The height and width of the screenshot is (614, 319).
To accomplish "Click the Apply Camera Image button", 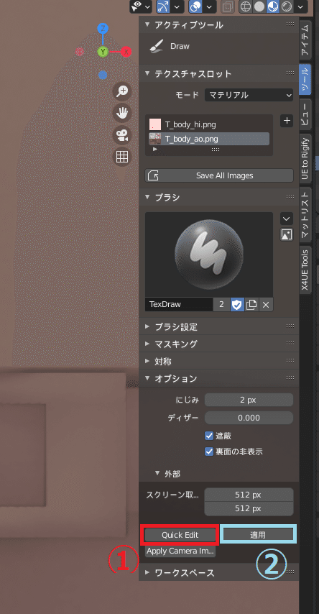I will point(180,551).
